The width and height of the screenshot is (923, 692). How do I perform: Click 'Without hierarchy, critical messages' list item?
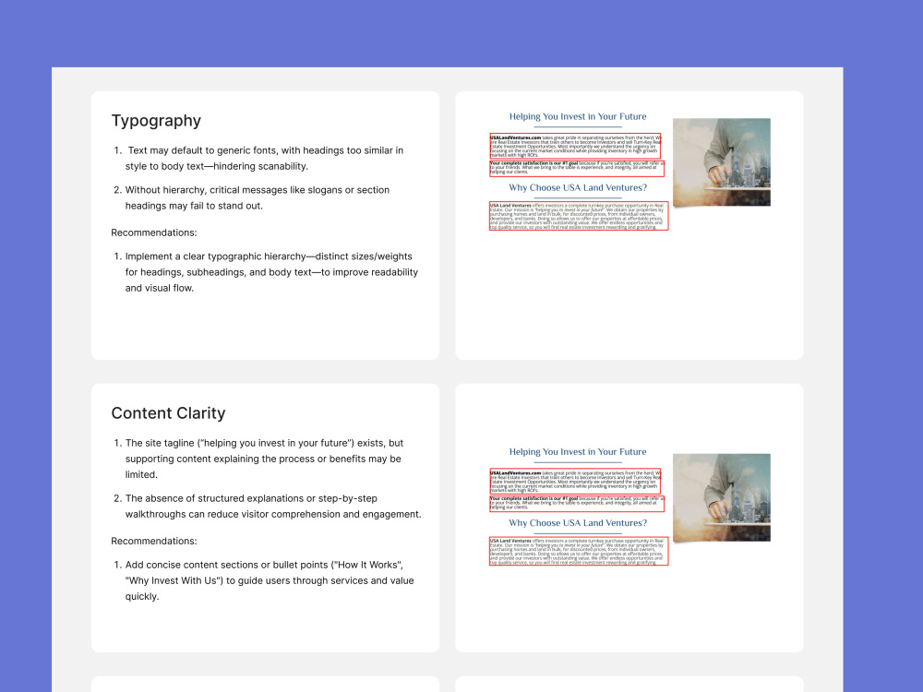257,197
